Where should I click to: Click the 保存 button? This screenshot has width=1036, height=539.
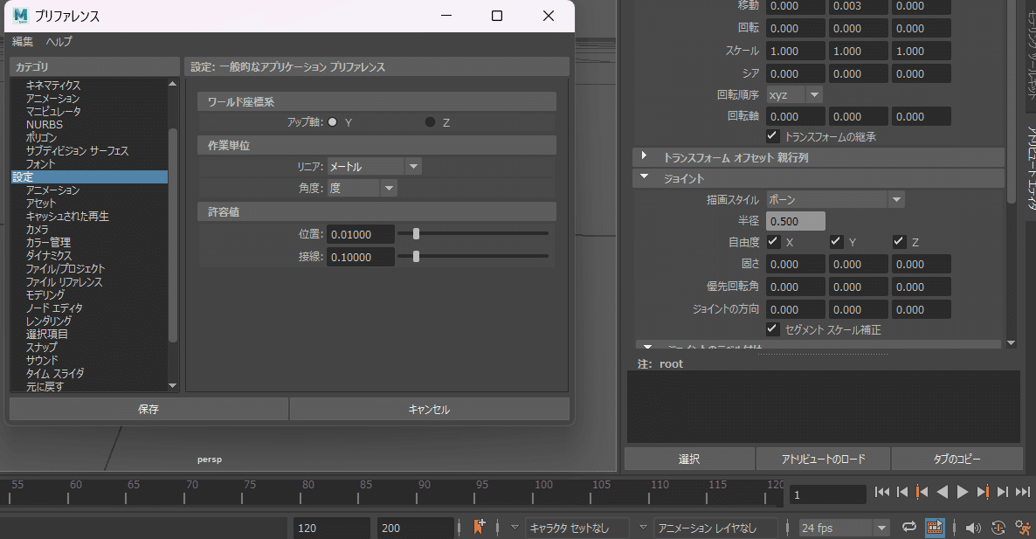click(148, 409)
